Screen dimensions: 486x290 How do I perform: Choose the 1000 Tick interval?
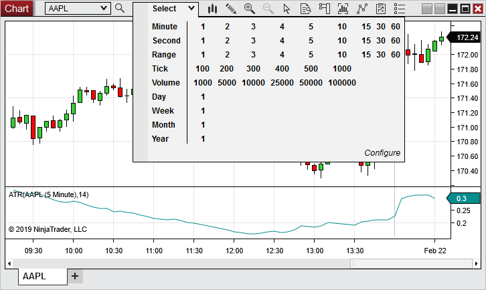tap(341, 69)
